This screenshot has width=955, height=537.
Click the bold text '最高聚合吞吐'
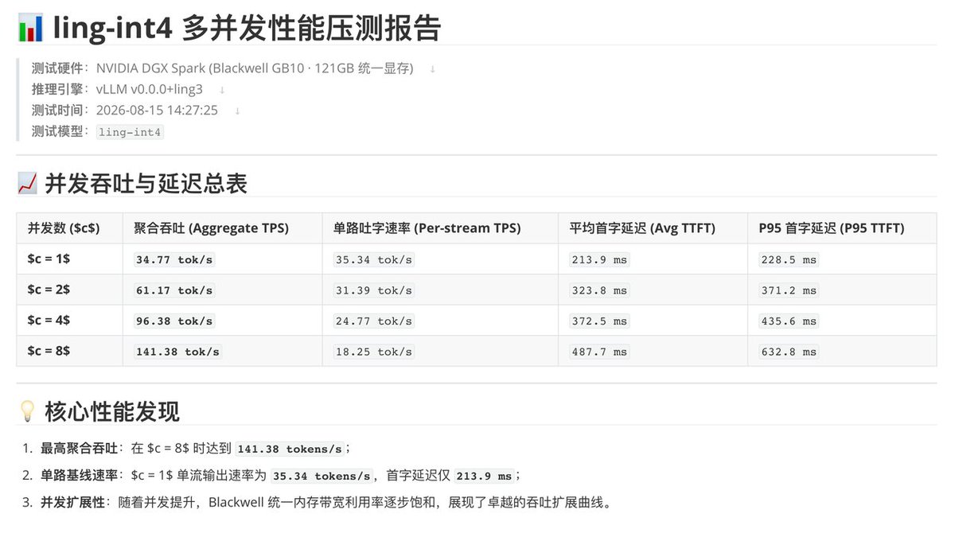coord(79,449)
